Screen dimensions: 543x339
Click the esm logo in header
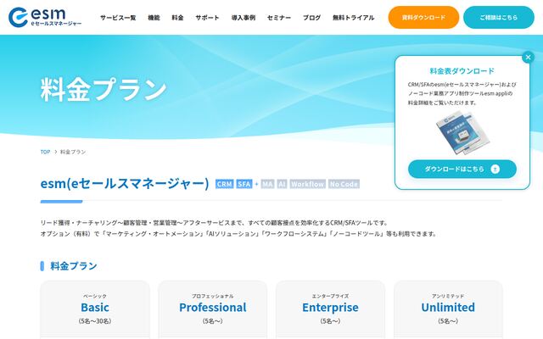[x=45, y=17]
